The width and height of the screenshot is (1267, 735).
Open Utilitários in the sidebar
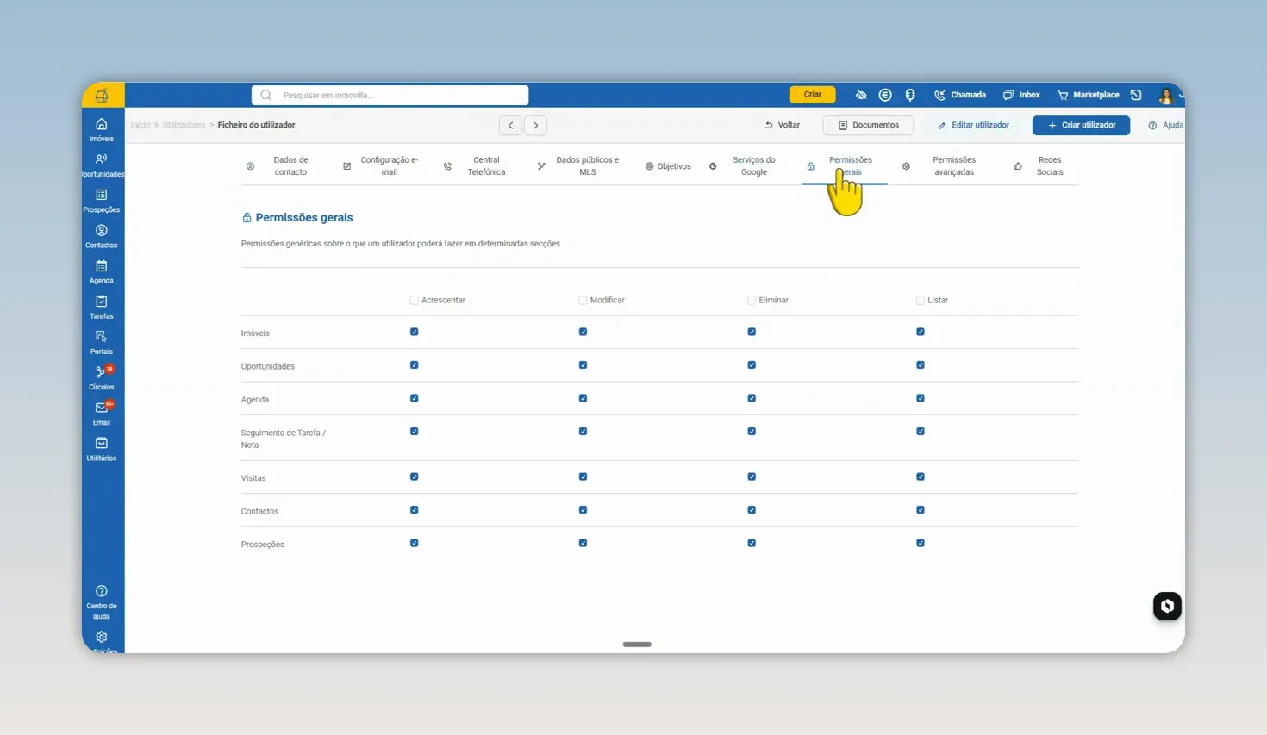click(102, 449)
